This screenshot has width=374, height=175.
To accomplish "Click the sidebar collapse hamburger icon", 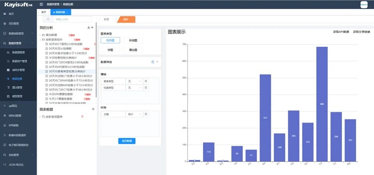I will (41, 4).
